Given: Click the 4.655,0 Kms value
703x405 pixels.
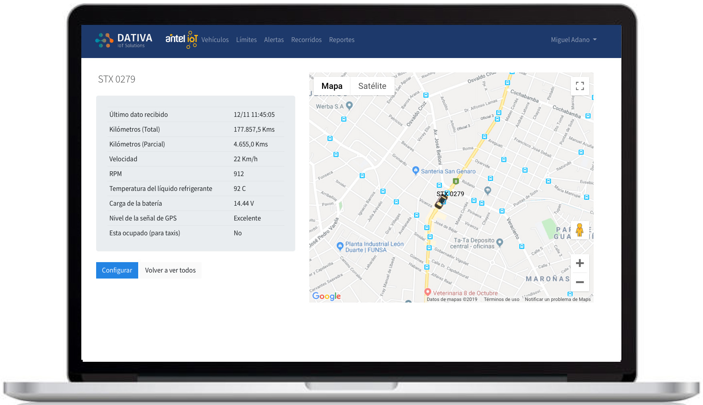Looking at the screenshot, I should 251,144.
